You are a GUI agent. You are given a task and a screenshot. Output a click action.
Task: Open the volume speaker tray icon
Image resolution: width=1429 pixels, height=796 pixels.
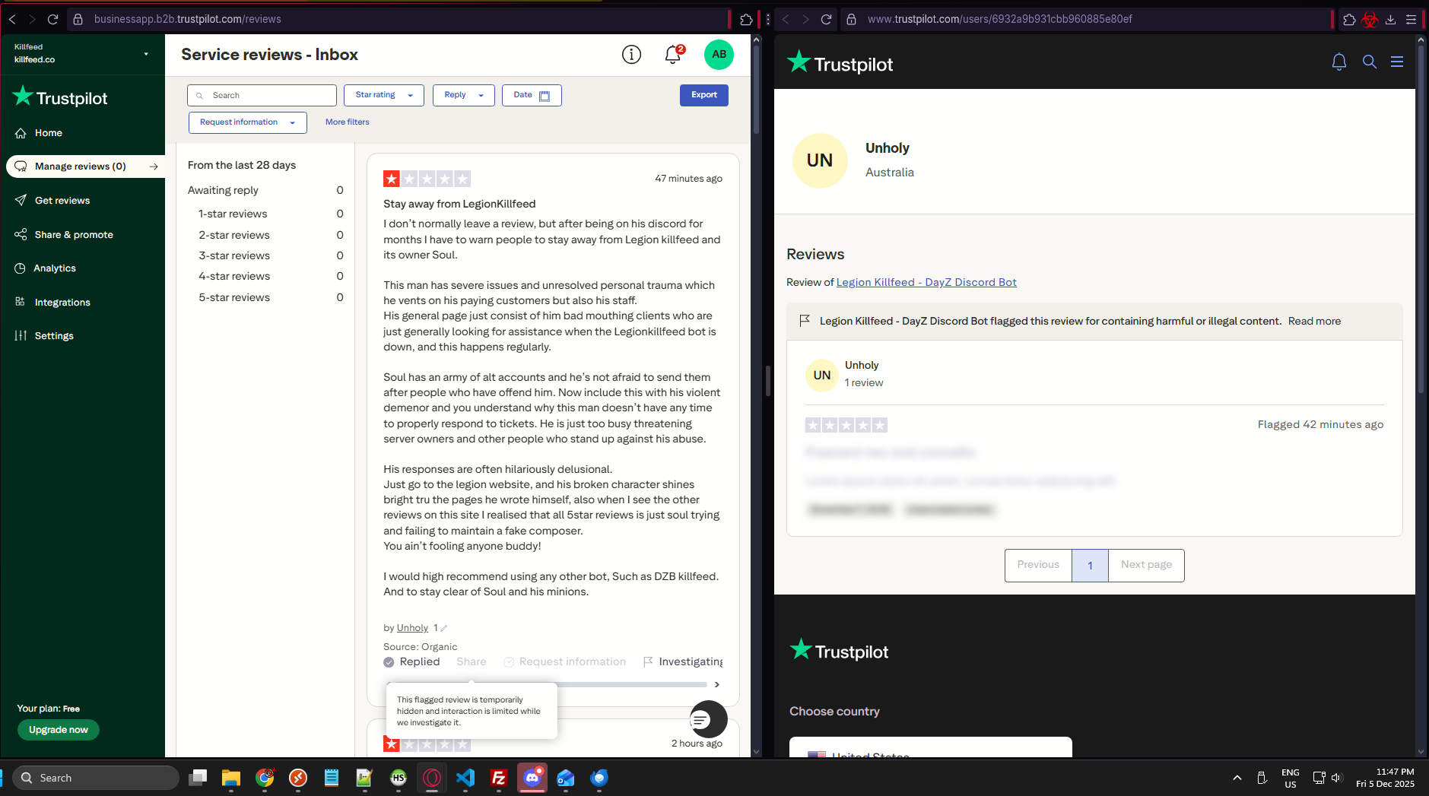point(1336,778)
